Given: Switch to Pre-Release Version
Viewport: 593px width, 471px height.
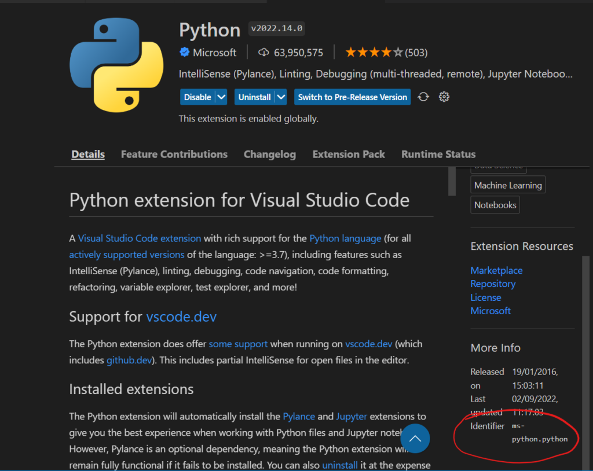Looking at the screenshot, I should 353,97.
